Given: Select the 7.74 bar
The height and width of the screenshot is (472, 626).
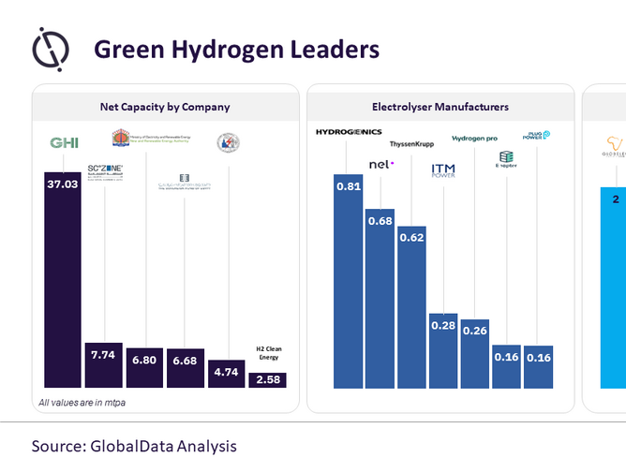Looking at the screenshot, I should pyautogui.click(x=104, y=365).
